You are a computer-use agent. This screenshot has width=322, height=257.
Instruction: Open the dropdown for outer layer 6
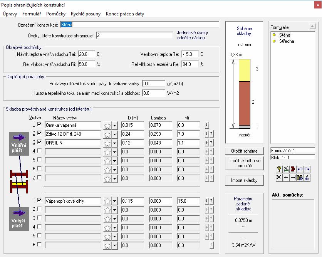tap(115, 245)
